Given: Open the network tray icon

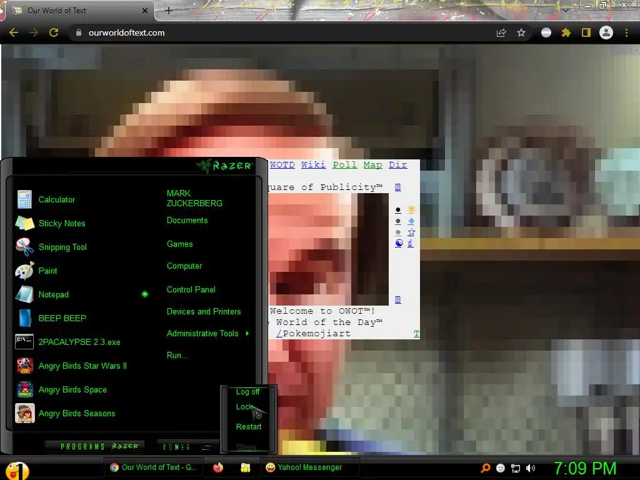Looking at the screenshot, I should tap(516, 468).
